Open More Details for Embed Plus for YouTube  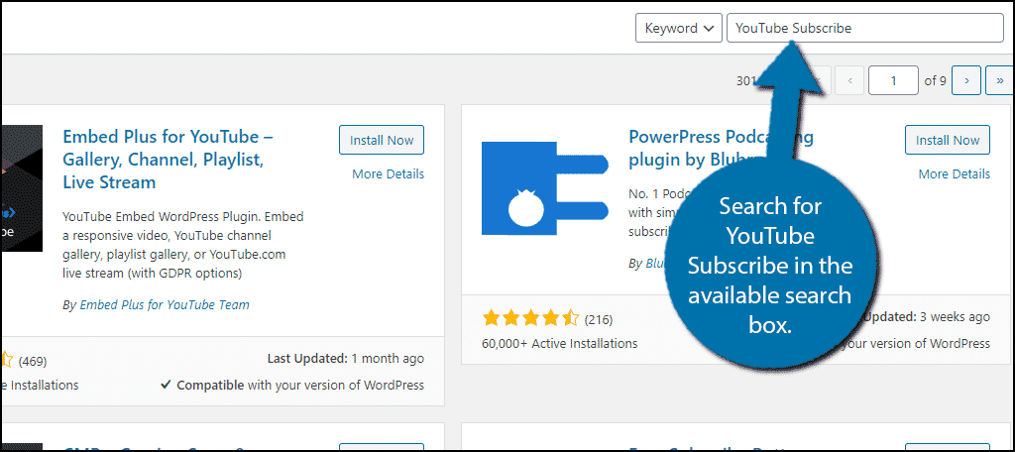389,173
